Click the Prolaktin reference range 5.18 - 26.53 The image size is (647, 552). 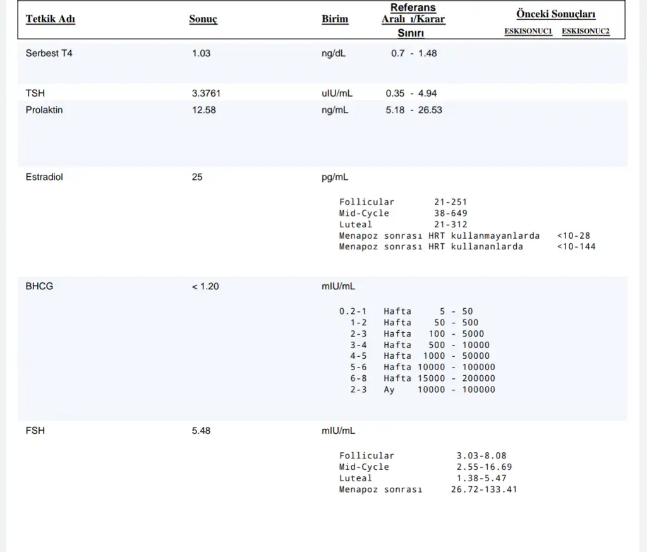click(x=414, y=110)
